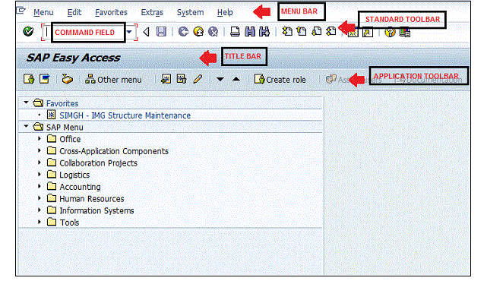The width and height of the screenshot is (487, 281).
Task: Click the red Cancel icon
Action: pyautogui.click(x=213, y=32)
